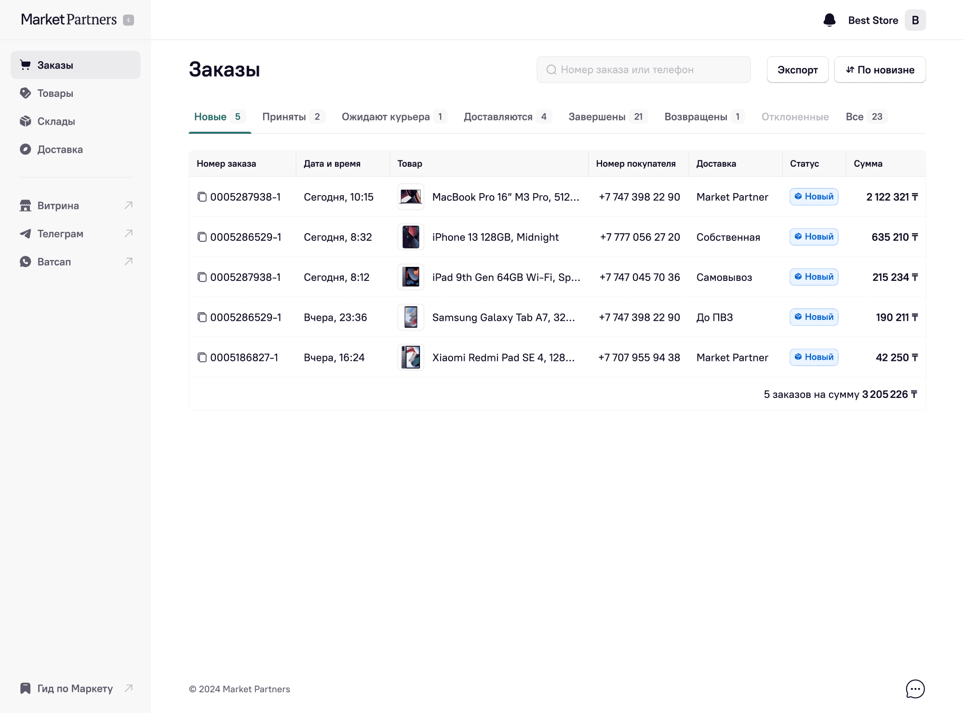Switch to Возвращены tab
Image resolution: width=964 pixels, height=713 pixels.
[x=704, y=117]
